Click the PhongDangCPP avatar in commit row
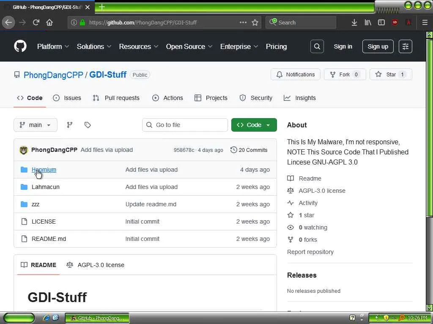The image size is (433, 324). pyautogui.click(x=24, y=150)
